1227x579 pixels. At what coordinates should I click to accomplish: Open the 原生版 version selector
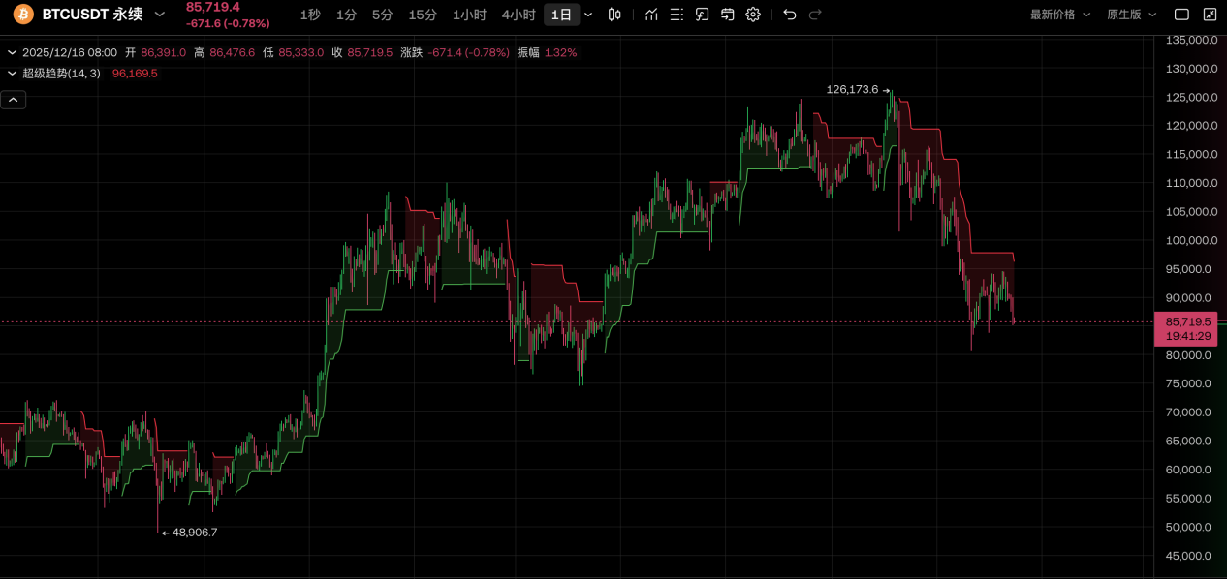point(1129,15)
